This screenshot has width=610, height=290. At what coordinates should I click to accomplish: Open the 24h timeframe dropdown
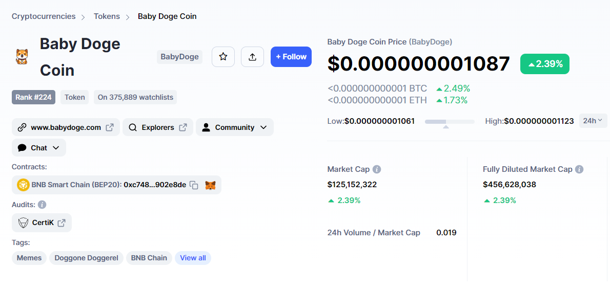tap(593, 121)
